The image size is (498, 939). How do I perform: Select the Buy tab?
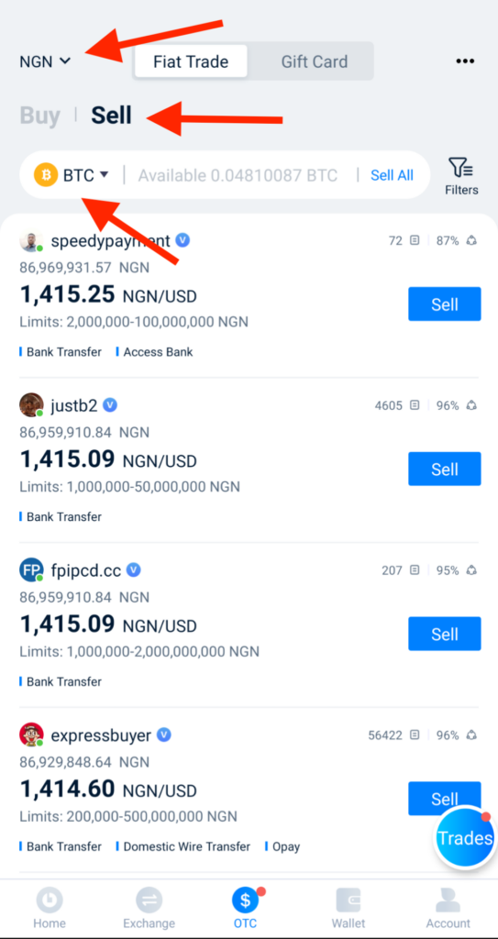[39, 115]
